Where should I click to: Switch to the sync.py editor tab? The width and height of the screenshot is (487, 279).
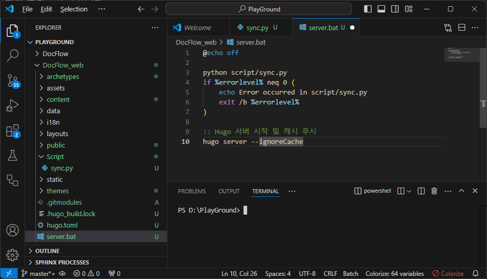pos(261,28)
